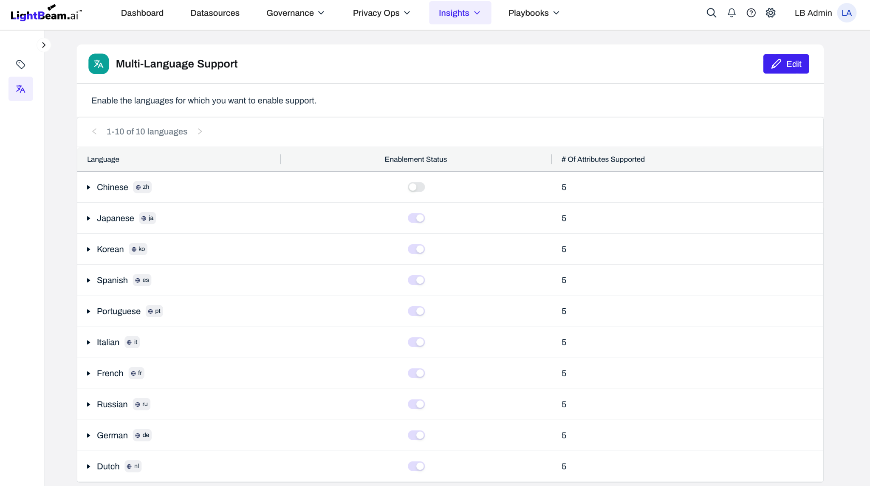Click the help question mark icon
Image resolution: width=870 pixels, height=486 pixels.
coord(751,13)
